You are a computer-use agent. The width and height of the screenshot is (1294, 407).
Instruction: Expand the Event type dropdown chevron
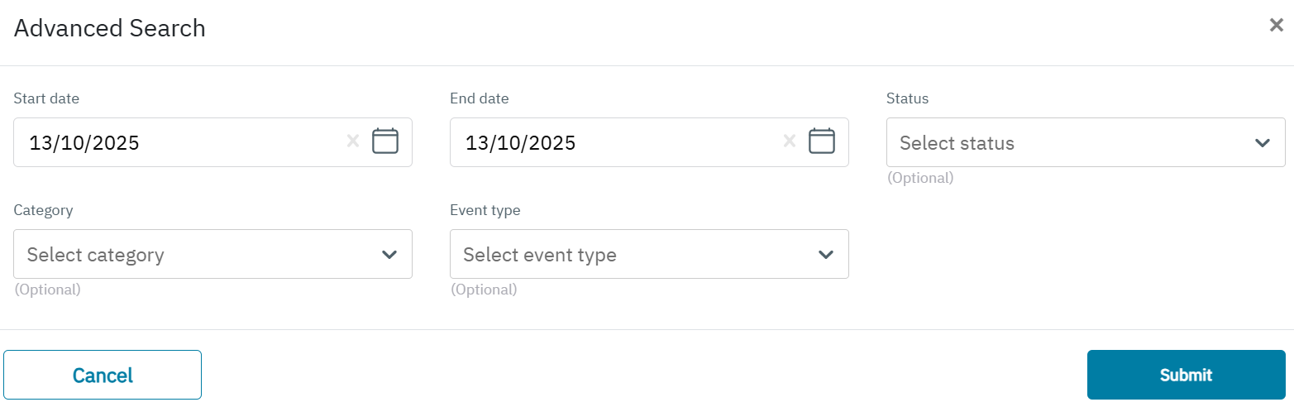(825, 255)
